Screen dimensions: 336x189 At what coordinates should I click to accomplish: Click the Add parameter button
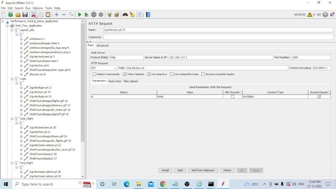[x=180, y=170]
